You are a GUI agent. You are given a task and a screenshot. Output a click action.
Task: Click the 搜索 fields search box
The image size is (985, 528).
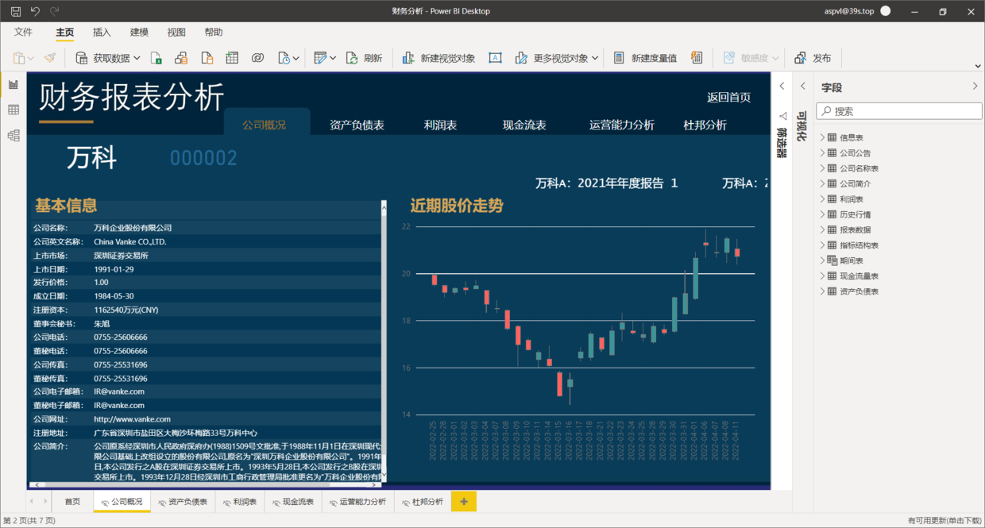click(899, 112)
